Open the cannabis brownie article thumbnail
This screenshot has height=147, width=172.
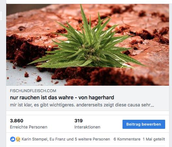[88, 45]
